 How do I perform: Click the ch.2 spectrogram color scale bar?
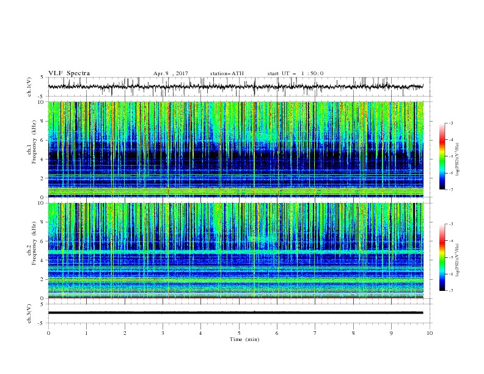click(x=442, y=257)
